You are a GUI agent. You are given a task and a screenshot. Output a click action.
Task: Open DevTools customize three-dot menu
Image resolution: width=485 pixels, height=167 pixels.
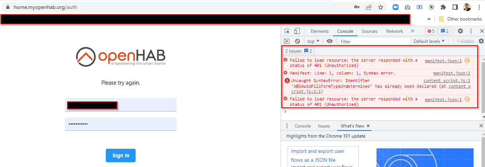[x=471, y=31]
